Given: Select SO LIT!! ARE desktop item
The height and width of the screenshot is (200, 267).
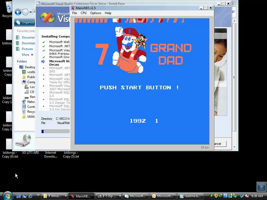Looking at the screenshot, I should 31,153.
